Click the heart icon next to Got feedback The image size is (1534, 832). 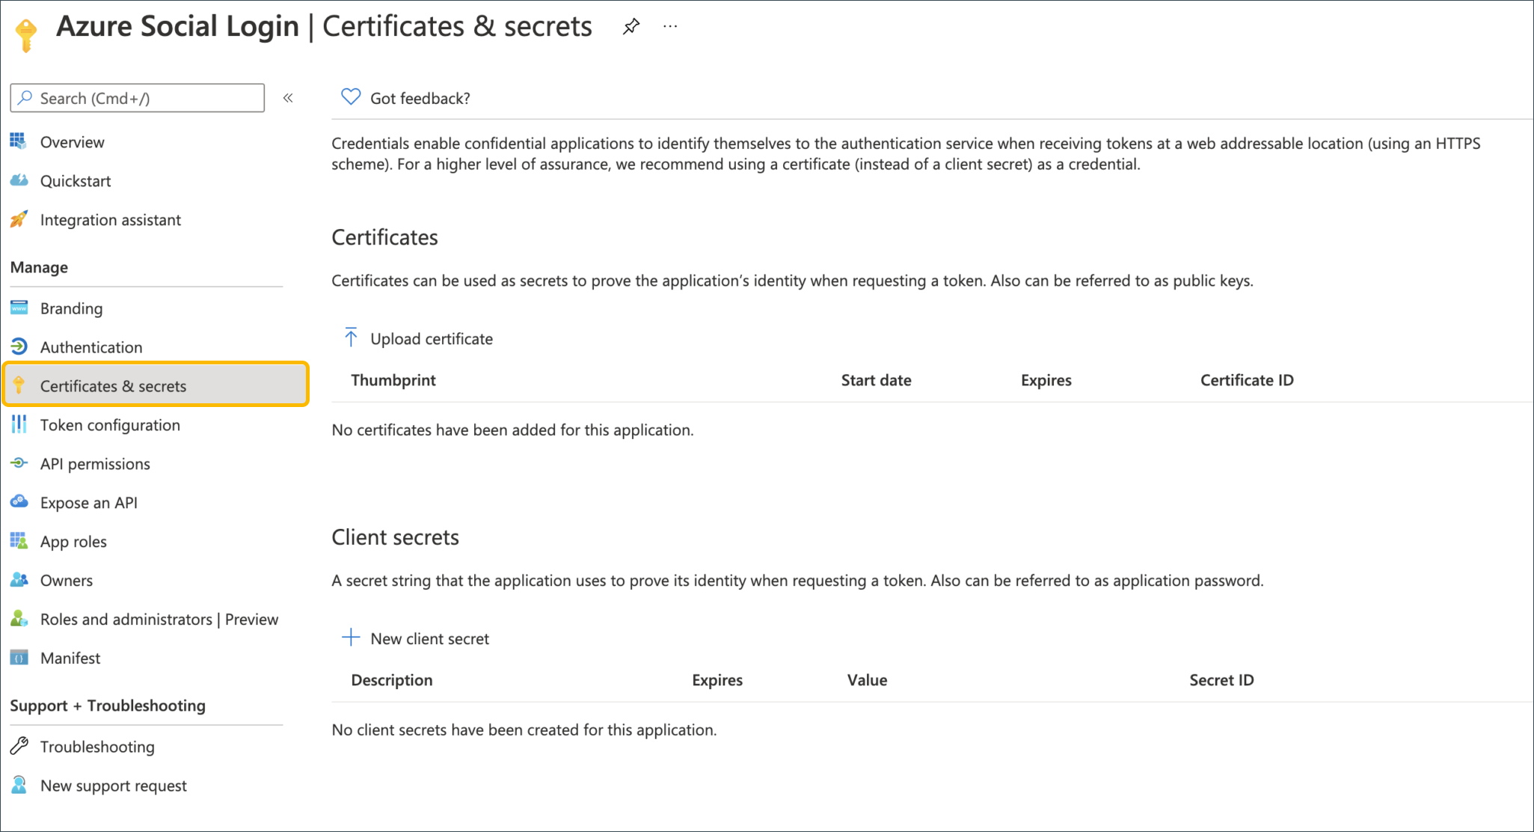click(350, 97)
